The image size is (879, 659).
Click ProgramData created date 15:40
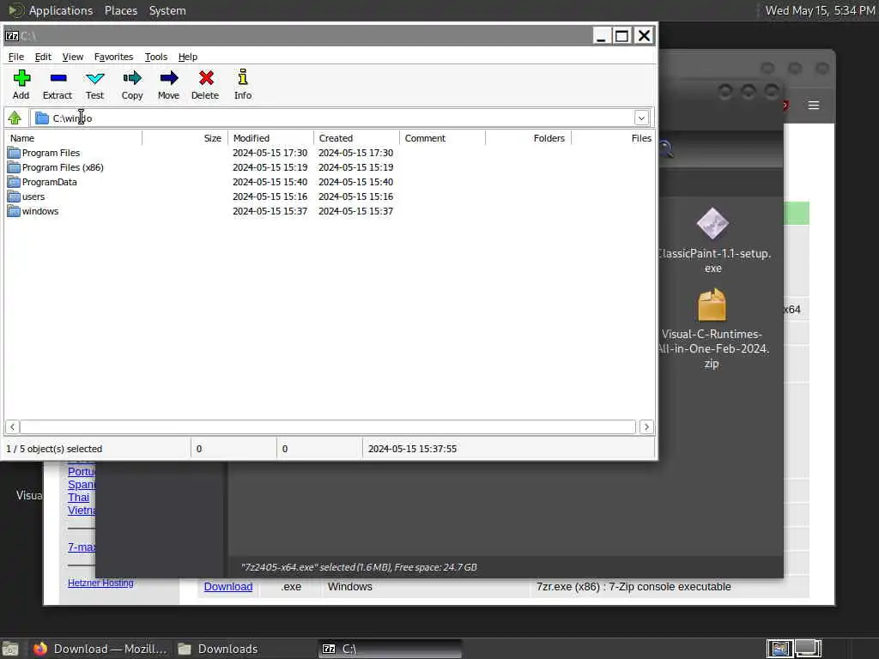pyautogui.click(x=356, y=182)
